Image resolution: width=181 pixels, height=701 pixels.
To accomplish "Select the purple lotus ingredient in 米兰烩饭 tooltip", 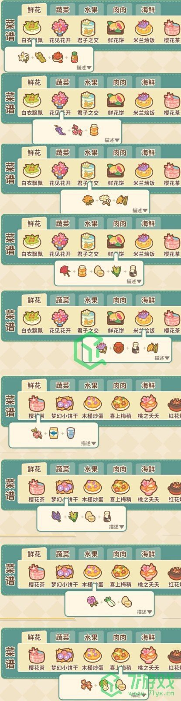I will pos(102,348).
